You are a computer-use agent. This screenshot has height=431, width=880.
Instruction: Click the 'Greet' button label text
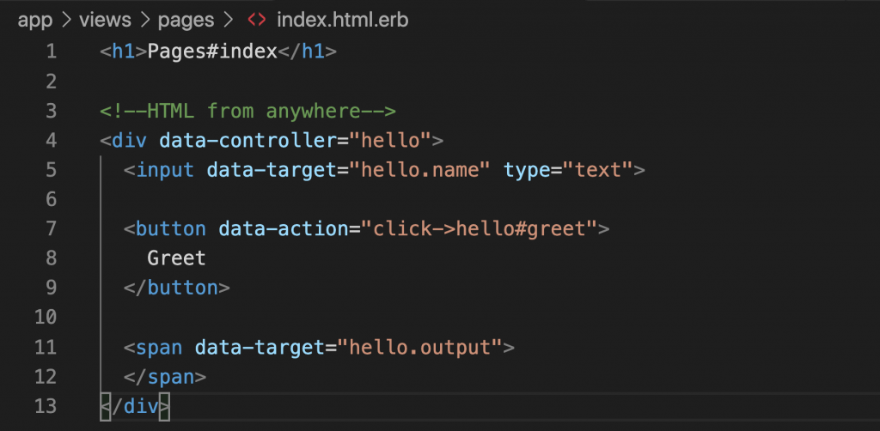pos(177,258)
